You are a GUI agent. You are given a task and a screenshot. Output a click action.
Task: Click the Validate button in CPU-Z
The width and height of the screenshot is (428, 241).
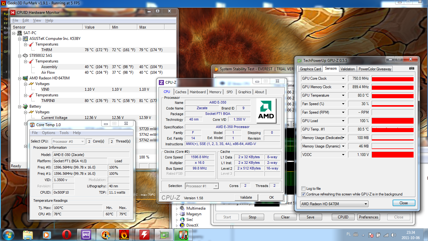point(246,197)
